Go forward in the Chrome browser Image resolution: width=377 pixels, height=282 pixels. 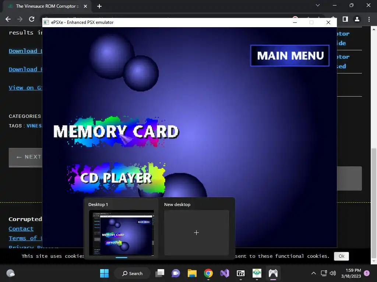tap(20, 19)
